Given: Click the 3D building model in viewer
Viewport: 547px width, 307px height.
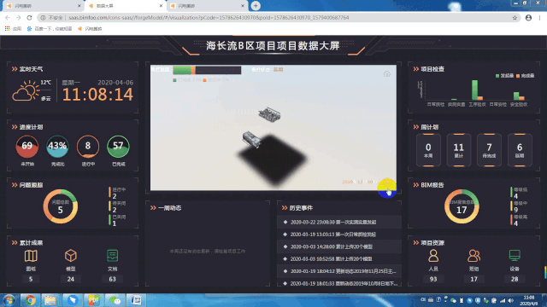Looking at the screenshot, I should coord(269,114).
